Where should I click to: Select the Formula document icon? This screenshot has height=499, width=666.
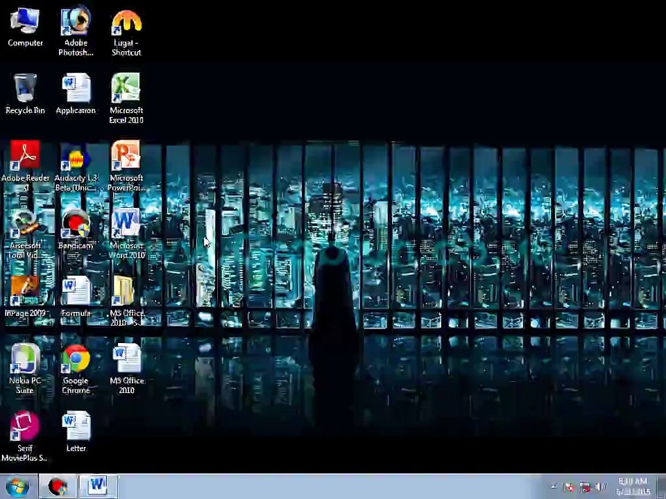[x=76, y=296]
